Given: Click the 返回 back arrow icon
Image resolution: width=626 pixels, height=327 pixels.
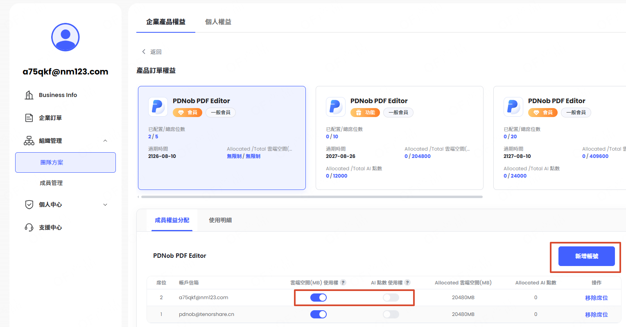Looking at the screenshot, I should [144, 52].
